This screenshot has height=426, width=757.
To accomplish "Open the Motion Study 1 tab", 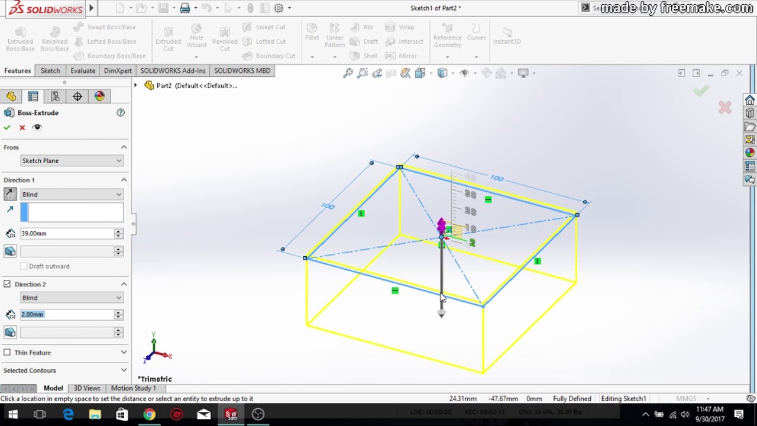I will pyautogui.click(x=134, y=388).
